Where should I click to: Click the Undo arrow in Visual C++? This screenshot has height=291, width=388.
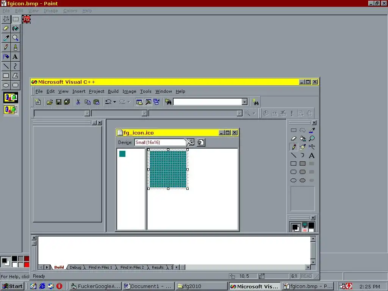point(108,102)
